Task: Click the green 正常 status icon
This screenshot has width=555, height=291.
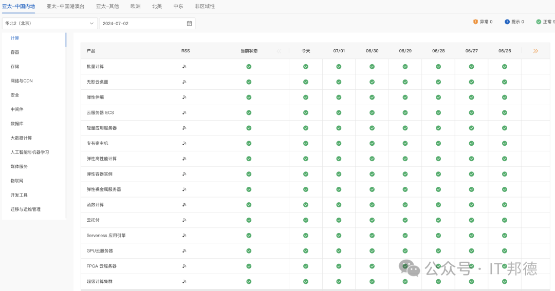Action: (539, 22)
